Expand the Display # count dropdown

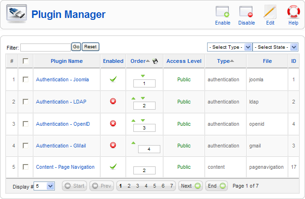(44, 186)
